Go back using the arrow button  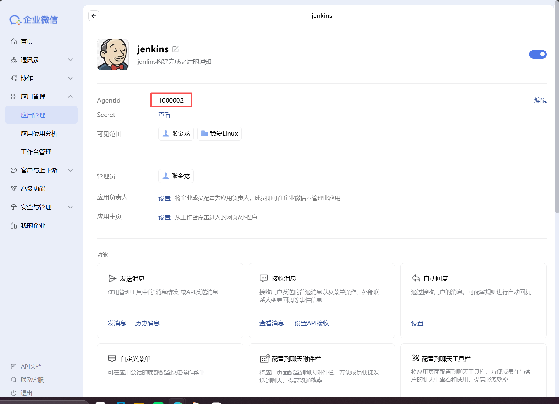click(x=94, y=16)
